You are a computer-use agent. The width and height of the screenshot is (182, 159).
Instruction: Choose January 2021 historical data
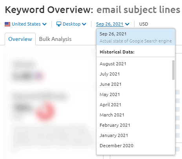(x=134, y=135)
